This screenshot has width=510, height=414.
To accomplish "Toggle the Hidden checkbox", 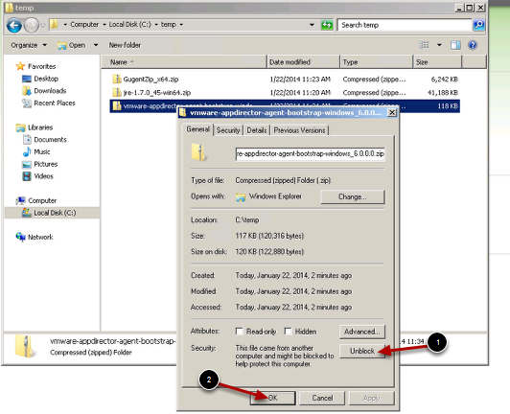I will (x=288, y=332).
